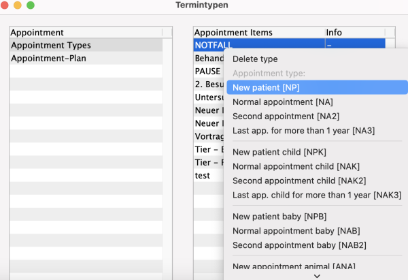
Task: Expand menu with bottom scroll arrow
Action: coord(316,276)
